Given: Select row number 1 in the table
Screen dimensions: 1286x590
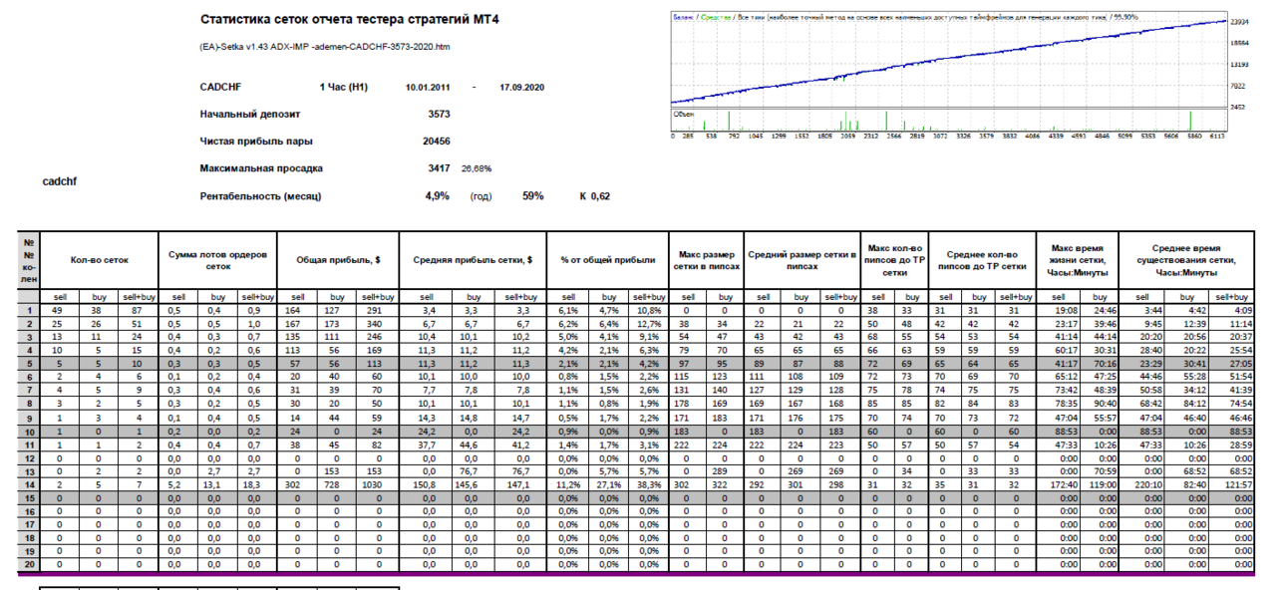Looking at the screenshot, I should pos(30,311).
